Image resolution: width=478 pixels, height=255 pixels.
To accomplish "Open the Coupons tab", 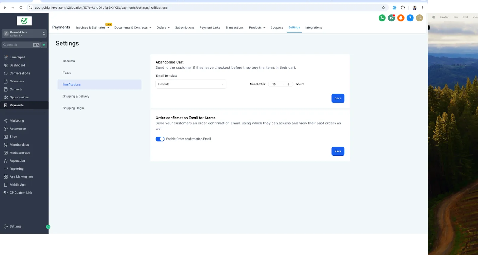I will pyautogui.click(x=277, y=27).
